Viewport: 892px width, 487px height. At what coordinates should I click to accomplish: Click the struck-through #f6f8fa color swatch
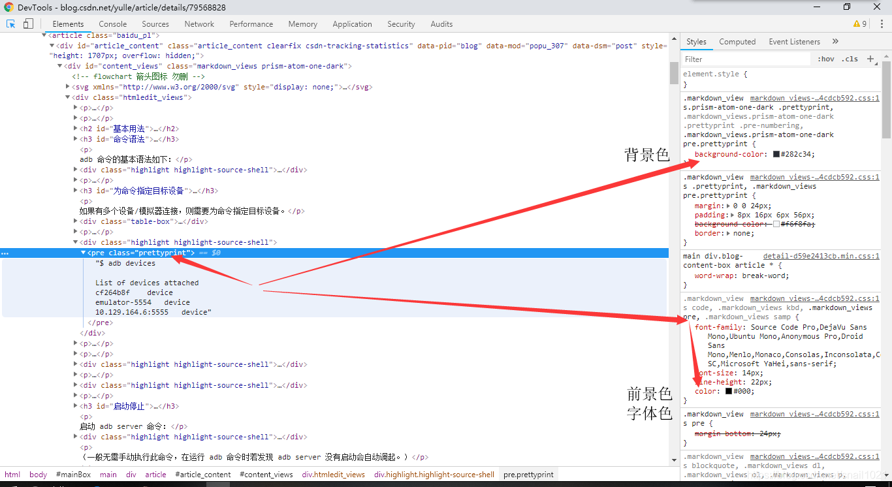pos(776,224)
